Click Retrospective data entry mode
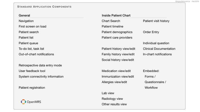The image size is (200, 112). [x=40, y=65]
